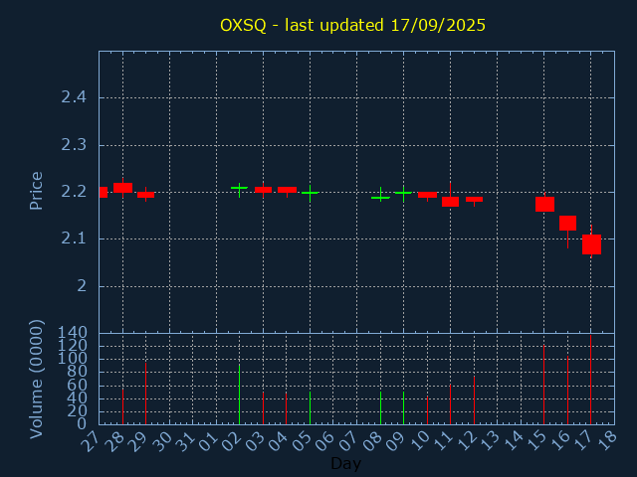Image resolution: width=637 pixels, height=477 pixels.
Task: Click the green volume bar for day 08
Action: 380,408
